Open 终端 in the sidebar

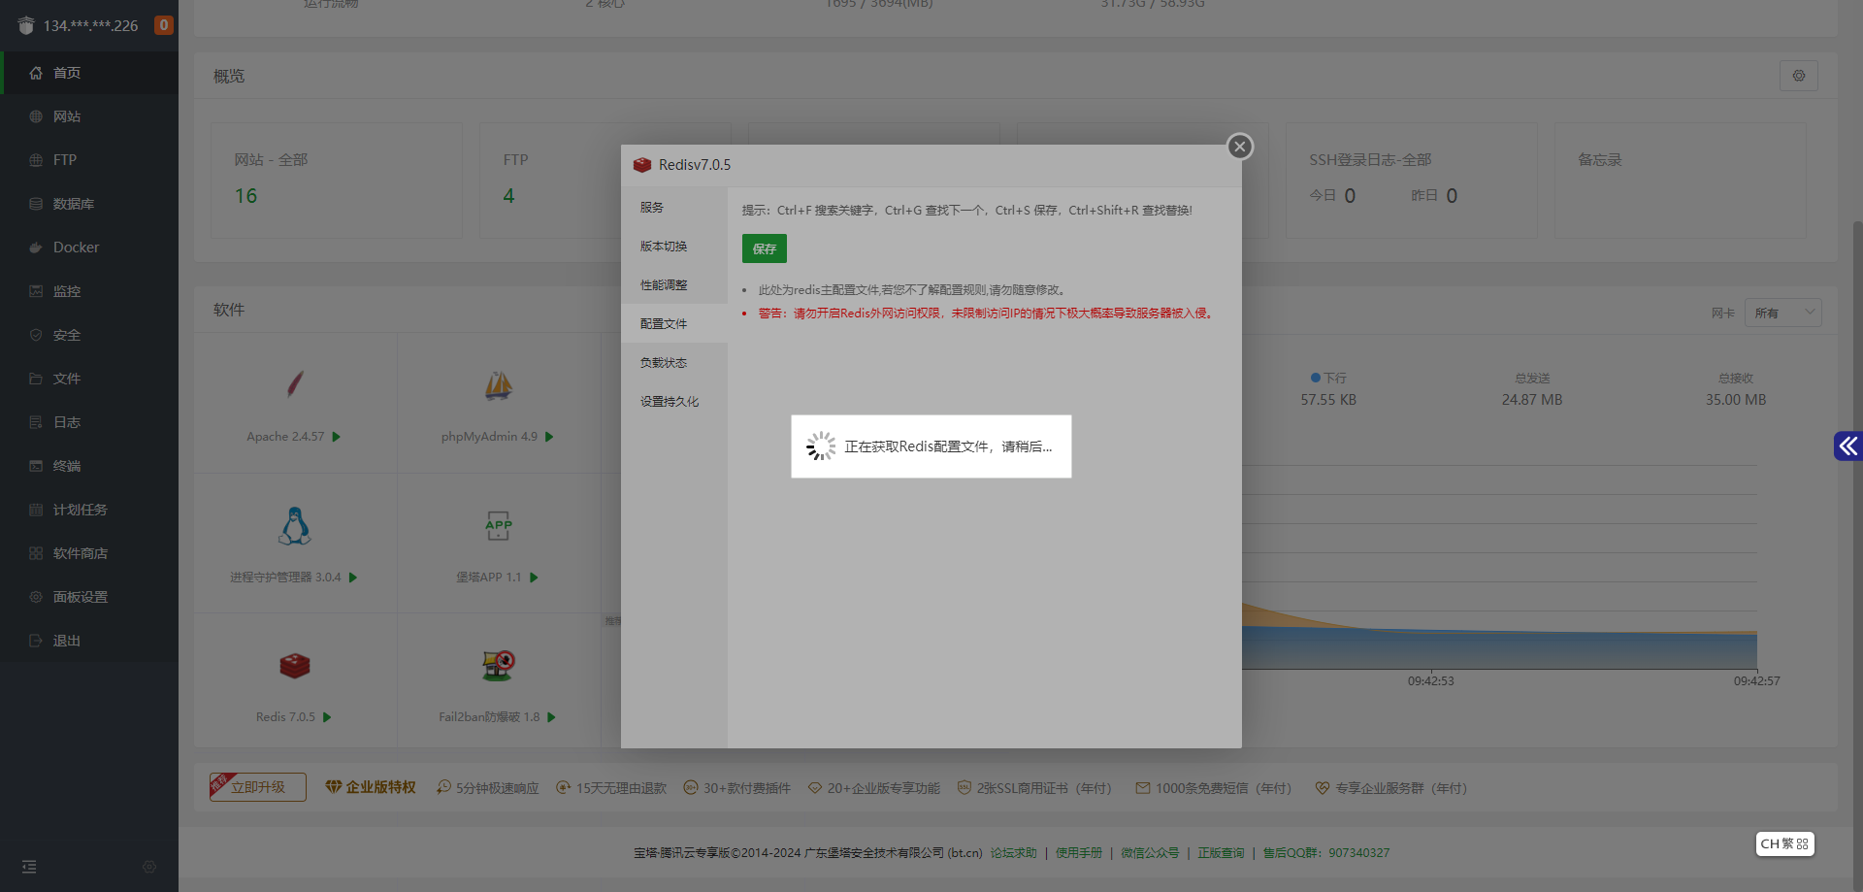coord(89,466)
